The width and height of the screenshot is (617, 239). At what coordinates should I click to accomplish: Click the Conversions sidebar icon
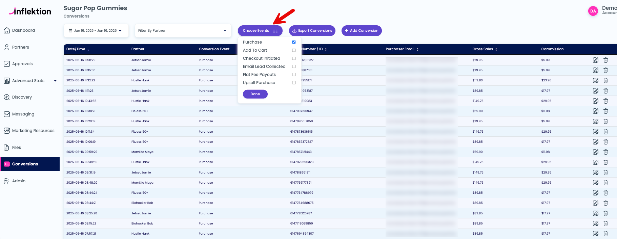[x=7, y=164]
